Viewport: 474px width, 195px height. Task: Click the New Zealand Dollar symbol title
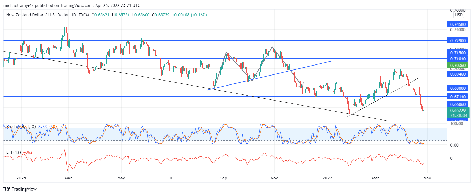[x=47, y=15]
